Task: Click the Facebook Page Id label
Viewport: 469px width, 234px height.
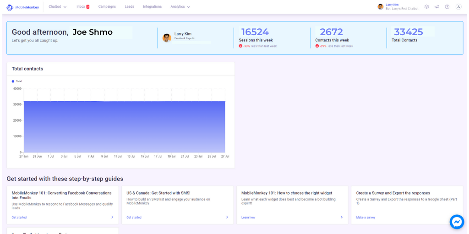Action: coord(185,39)
